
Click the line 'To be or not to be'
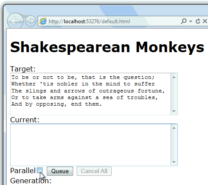[x=83, y=77]
